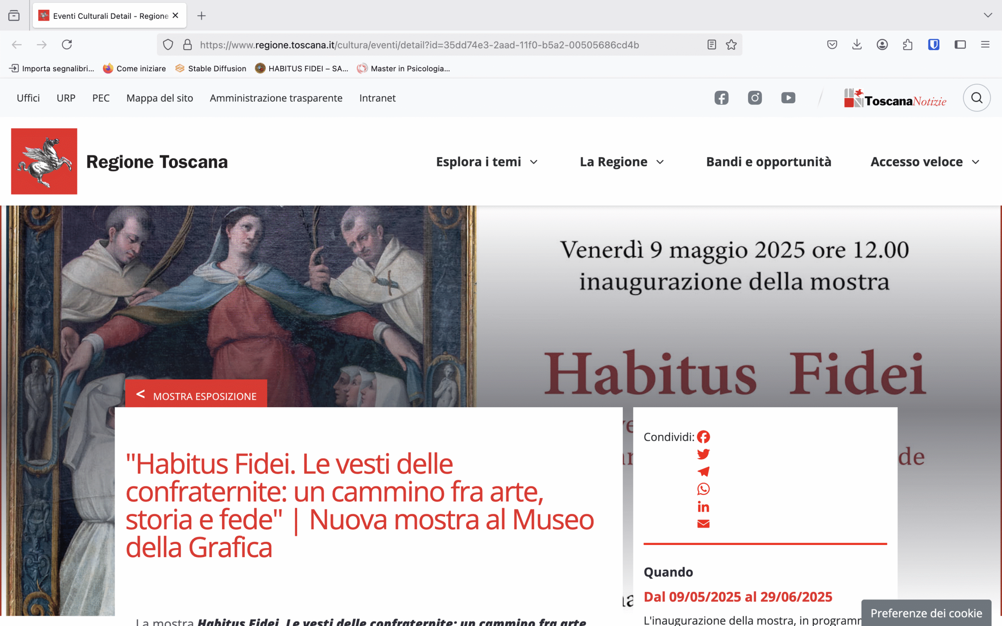Open Regione Toscana YouTube channel icon

pos(788,98)
